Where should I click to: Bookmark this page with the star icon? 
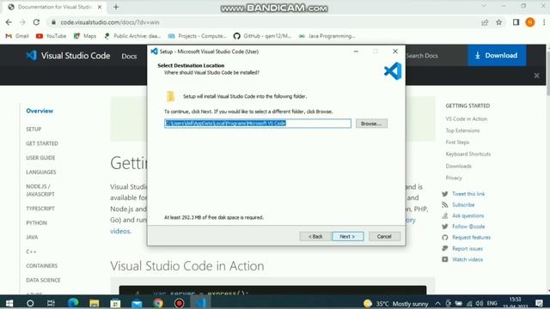coord(498,22)
